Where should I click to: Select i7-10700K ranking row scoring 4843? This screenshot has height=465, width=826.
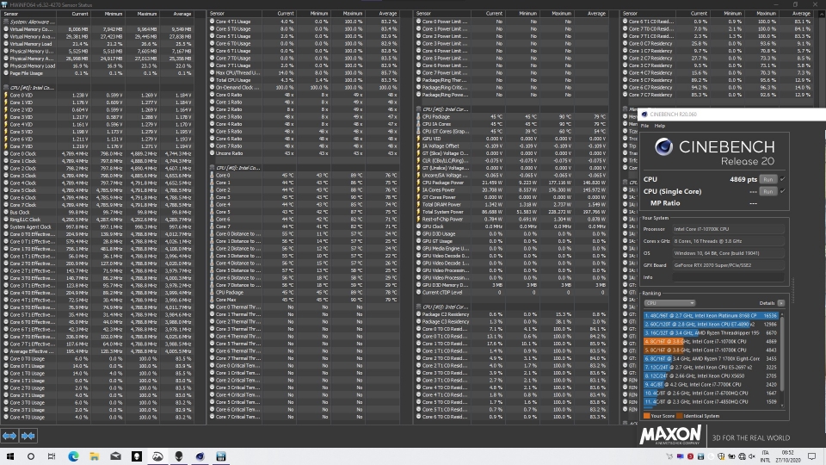712,350
